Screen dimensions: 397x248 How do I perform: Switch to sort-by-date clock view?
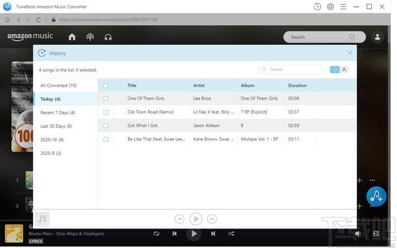[x=335, y=69]
